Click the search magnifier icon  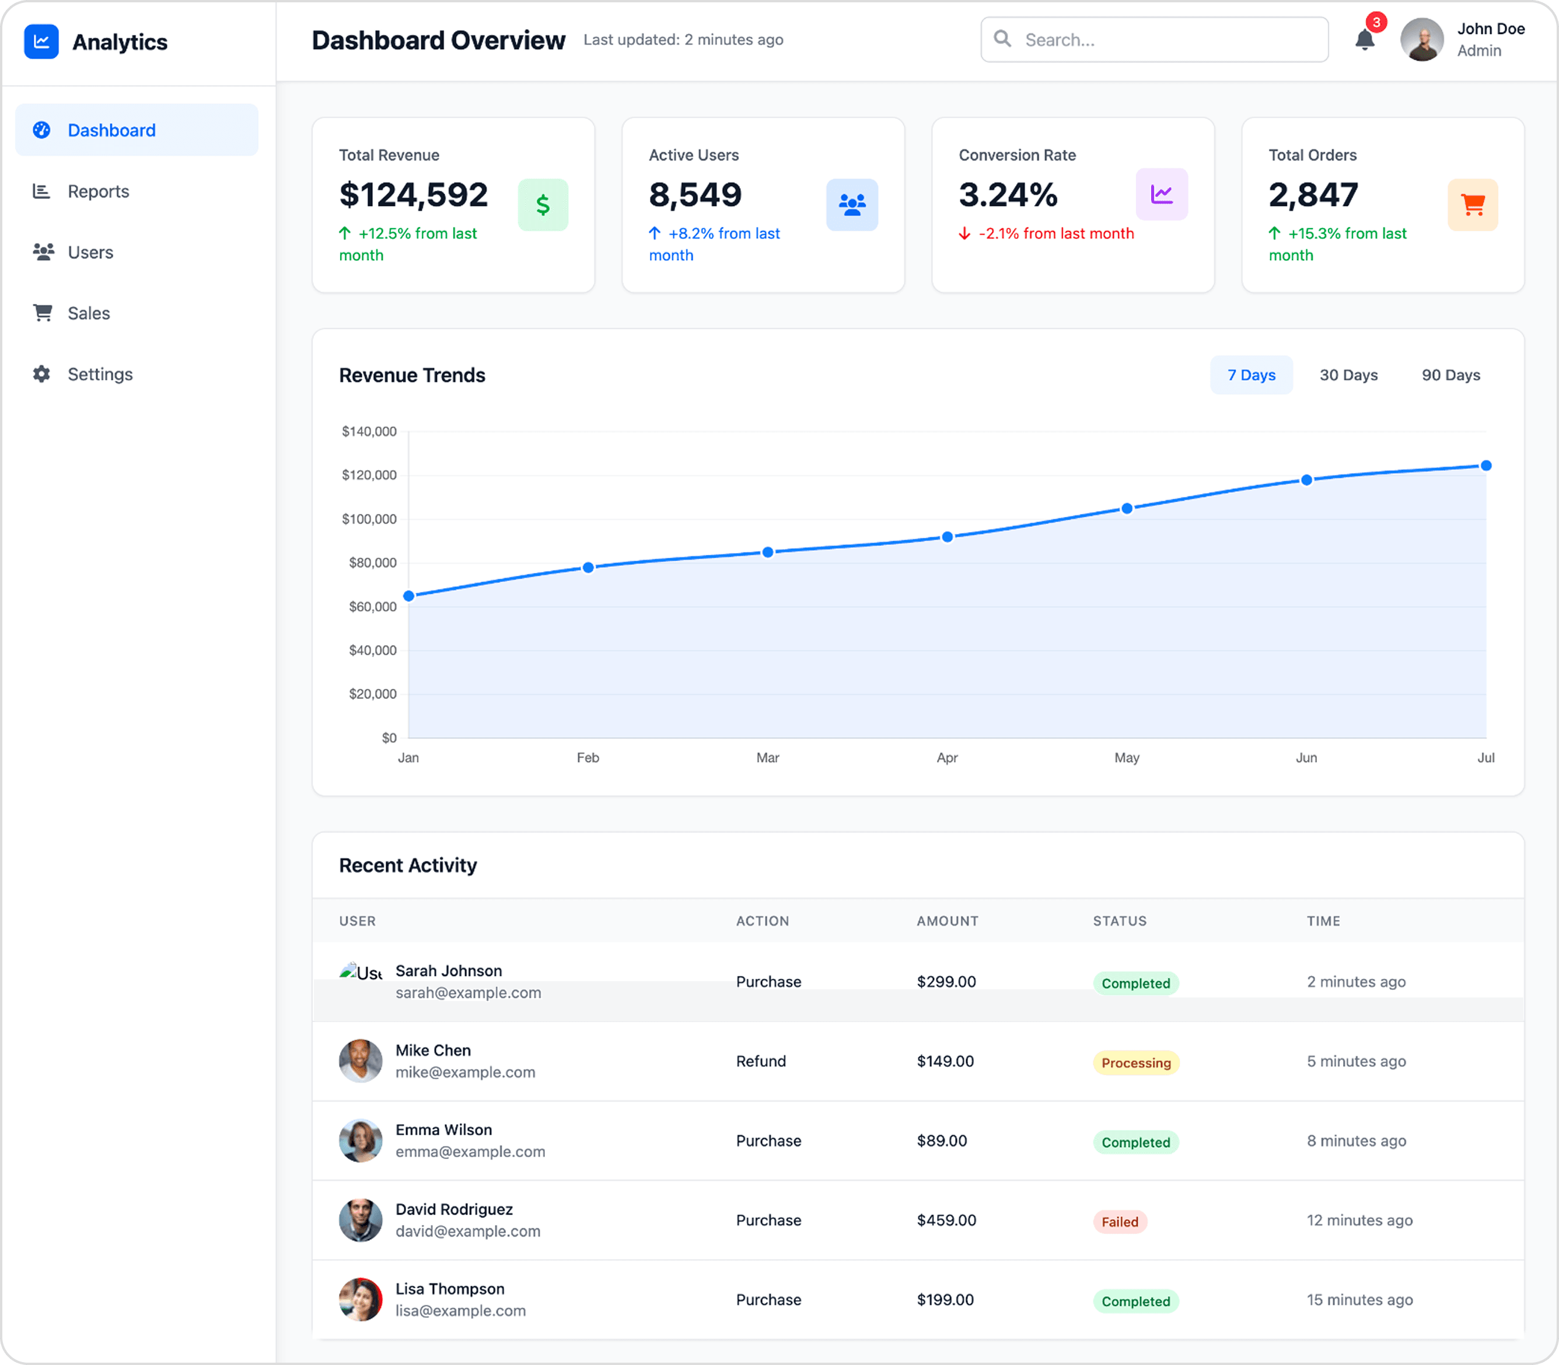1003,39
